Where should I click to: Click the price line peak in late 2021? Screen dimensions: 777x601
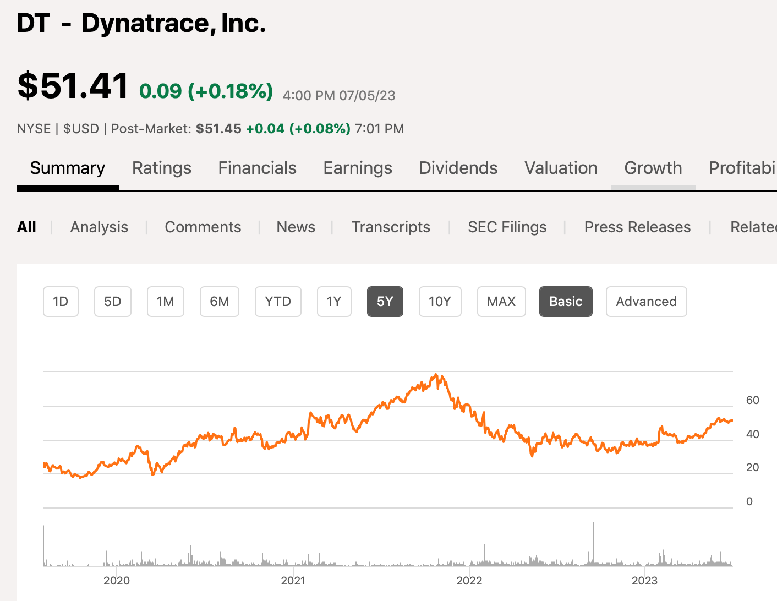tap(436, 375)
